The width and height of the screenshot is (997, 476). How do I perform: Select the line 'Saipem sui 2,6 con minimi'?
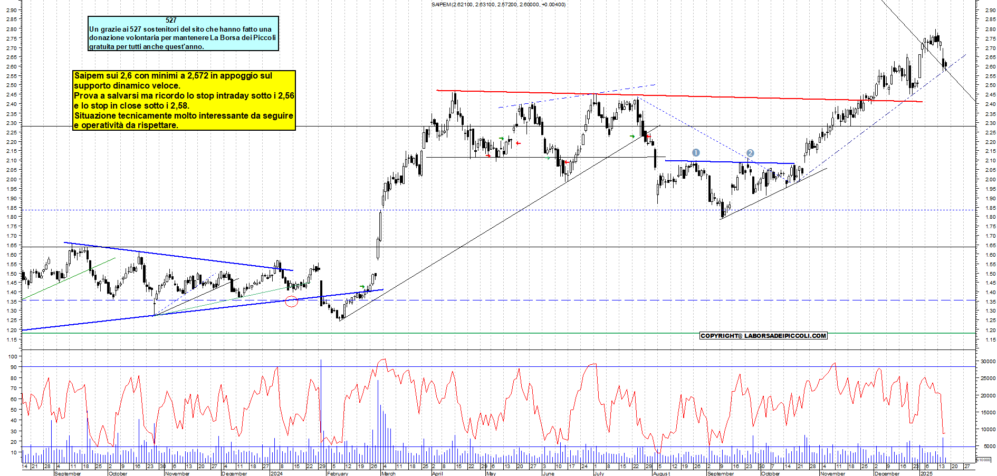pyautogui.click(x=173, y=75)
